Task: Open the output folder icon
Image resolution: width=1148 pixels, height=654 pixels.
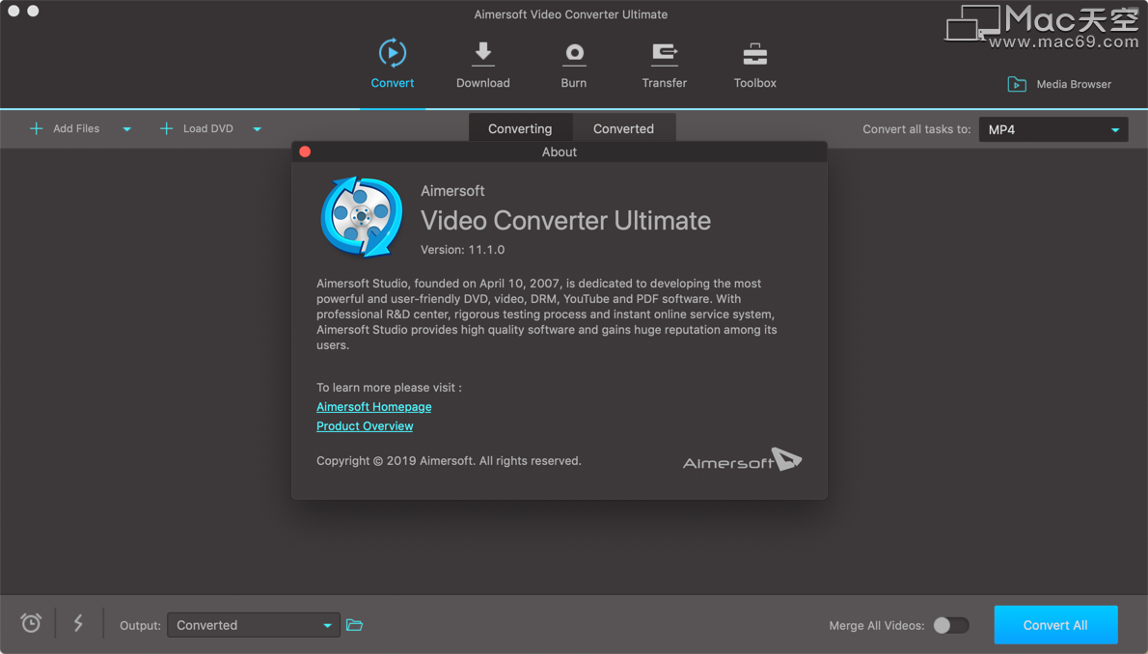Action: 354,625
